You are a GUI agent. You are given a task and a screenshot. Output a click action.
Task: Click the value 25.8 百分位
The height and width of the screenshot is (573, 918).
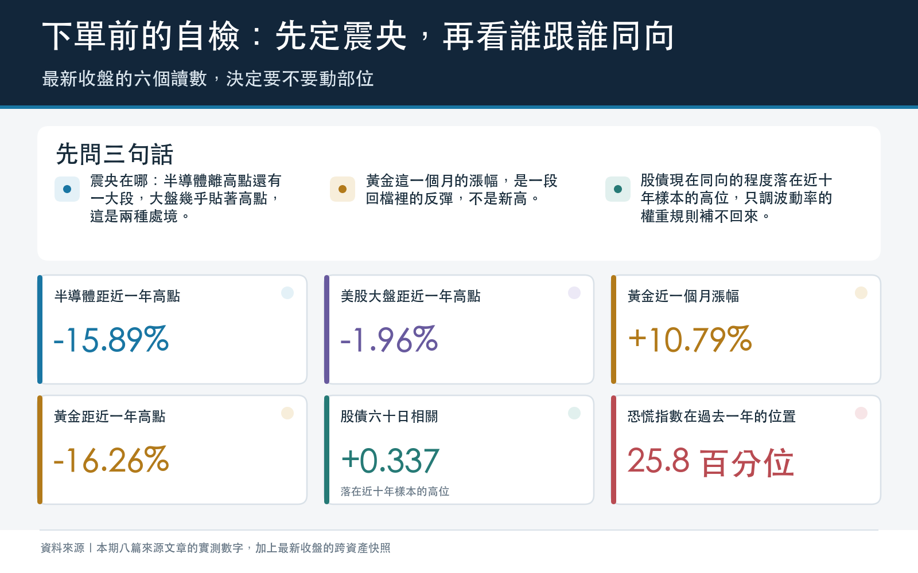click(711, 462)
